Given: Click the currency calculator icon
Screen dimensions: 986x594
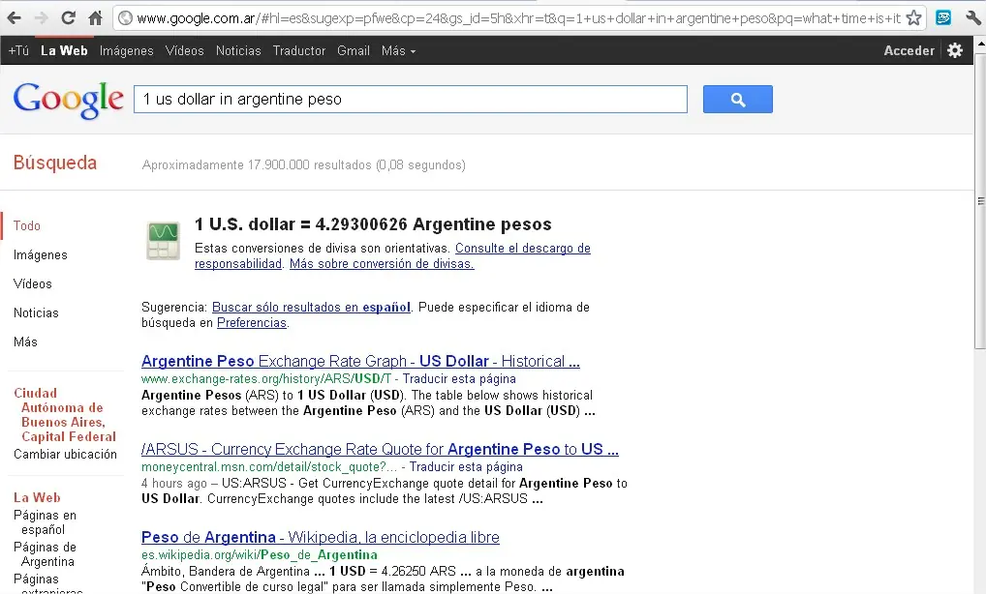Looking at the screenshot, I should 164,241.
